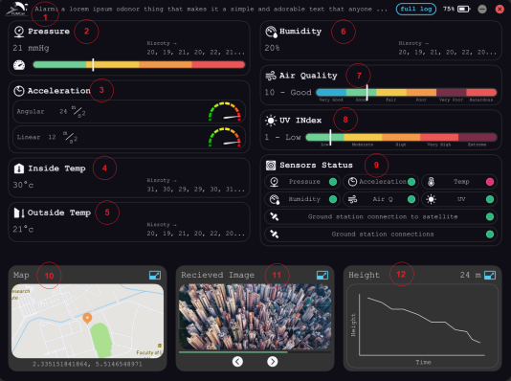Click the Air Q sensor icon
The width and height of the screenshot is (511, 381).
pos(352,199)
